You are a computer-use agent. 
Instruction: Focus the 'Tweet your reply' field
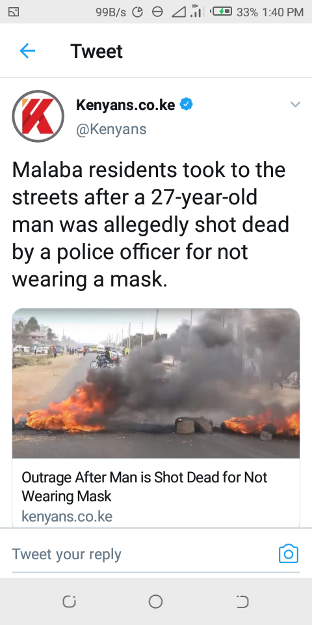[x=143, y=553]
